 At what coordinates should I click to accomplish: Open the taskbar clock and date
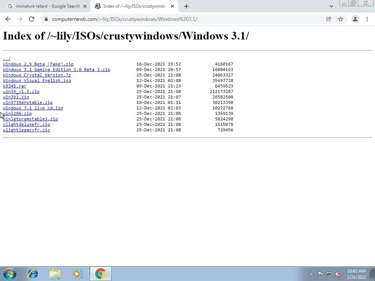tap(356, 274)
